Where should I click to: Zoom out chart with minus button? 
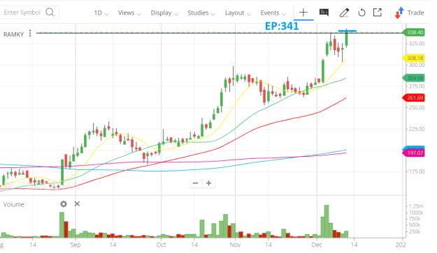pos(195,183)
